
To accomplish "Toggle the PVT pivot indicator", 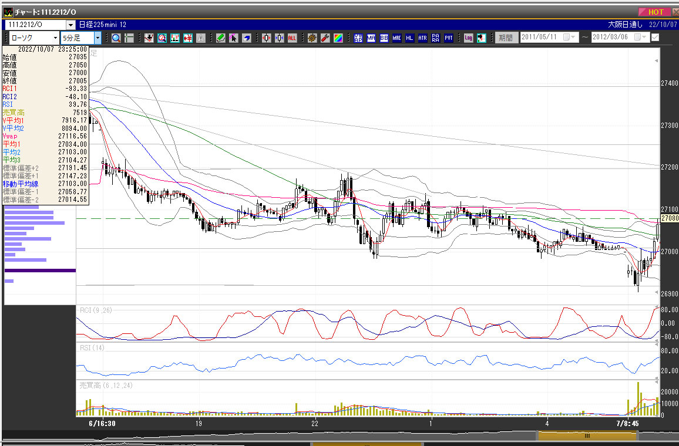I will [x=449, y=38].
